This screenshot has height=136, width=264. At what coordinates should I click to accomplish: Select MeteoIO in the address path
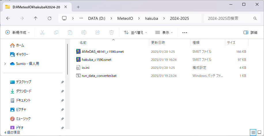[x=125, y=18]
